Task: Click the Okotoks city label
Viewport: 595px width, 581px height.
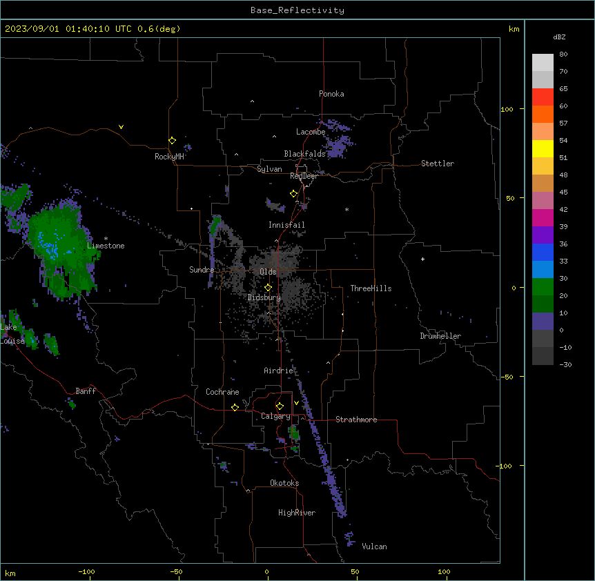Action: point(284,483)
